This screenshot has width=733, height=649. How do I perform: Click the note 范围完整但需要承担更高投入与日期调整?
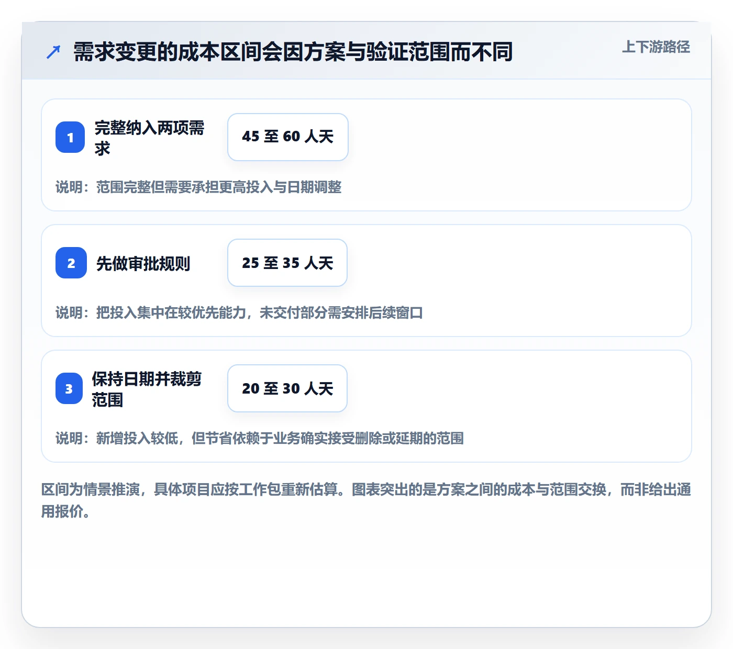(x=198, y=187)
